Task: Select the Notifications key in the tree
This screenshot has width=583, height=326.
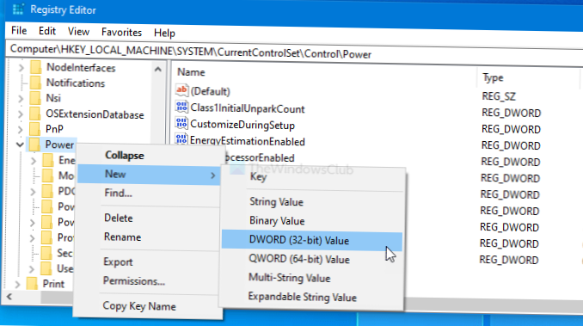Action: [x=76, y=83]
